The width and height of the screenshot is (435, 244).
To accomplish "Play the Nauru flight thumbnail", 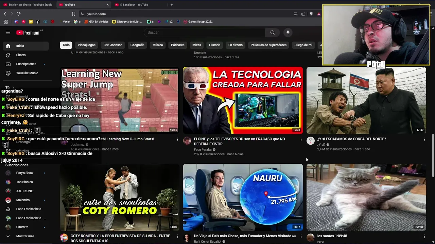I will pos(243,197).
